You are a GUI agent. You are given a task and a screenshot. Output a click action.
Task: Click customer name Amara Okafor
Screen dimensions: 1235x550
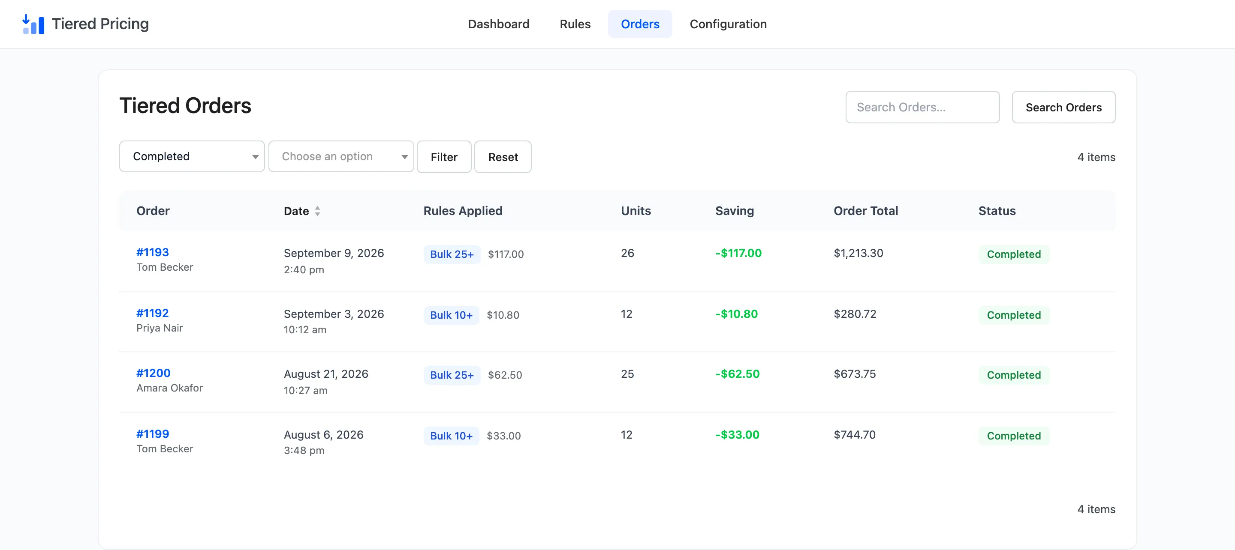(170, 388)
